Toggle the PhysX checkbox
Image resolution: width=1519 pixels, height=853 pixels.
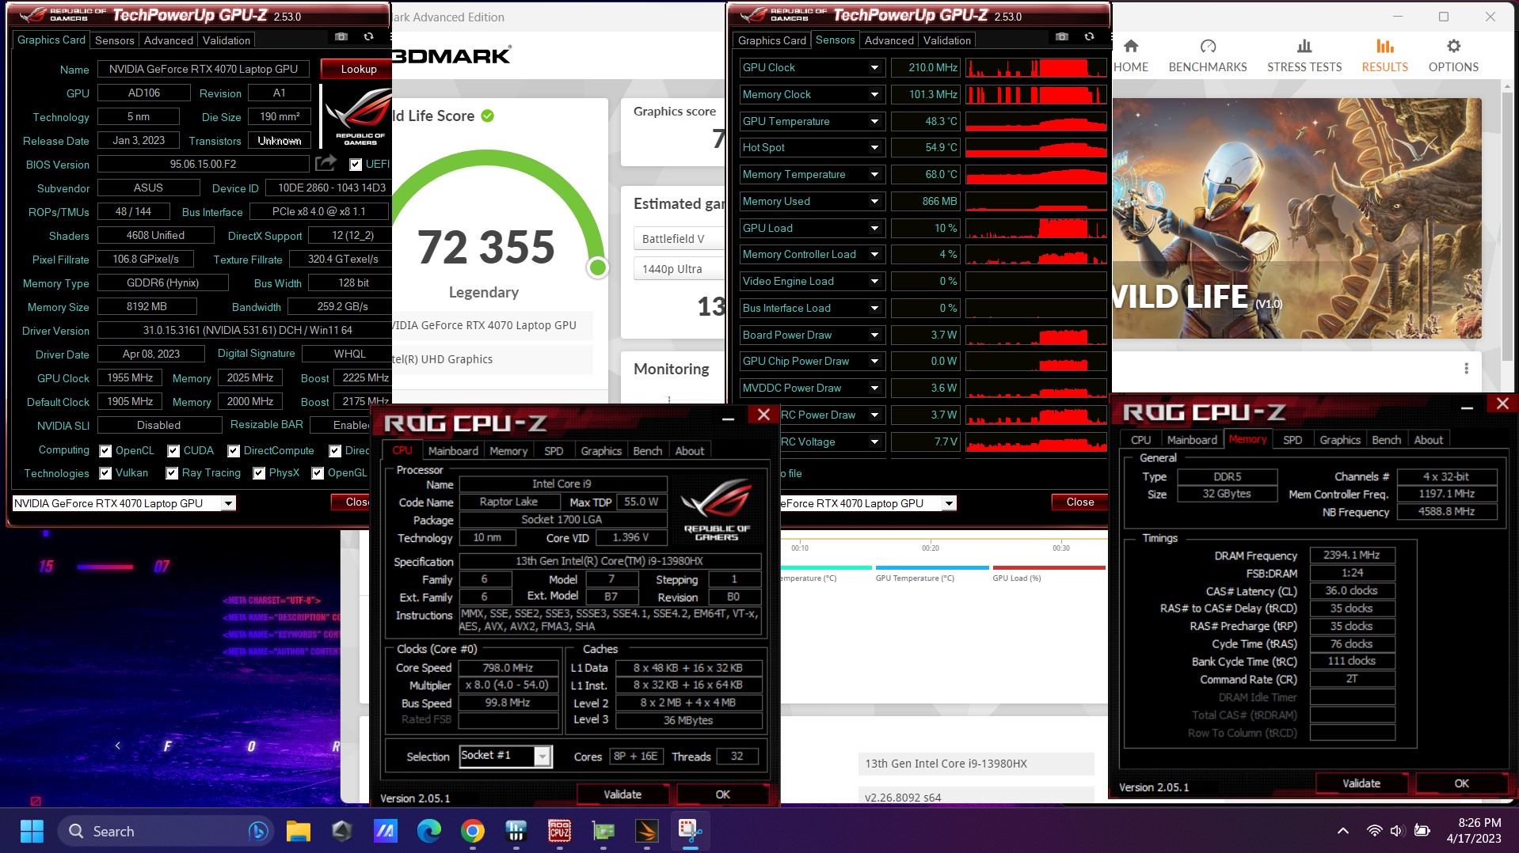[x=259, y=473]
